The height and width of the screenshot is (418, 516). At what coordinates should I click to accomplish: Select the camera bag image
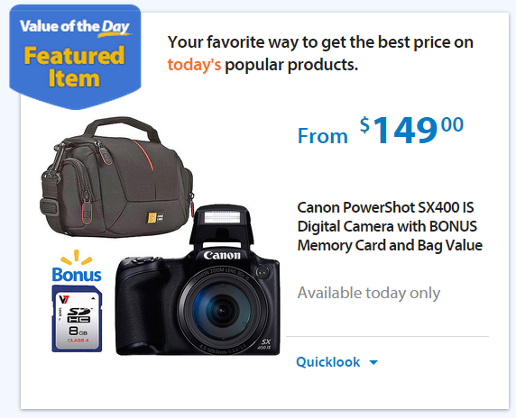tap(117, 177)
